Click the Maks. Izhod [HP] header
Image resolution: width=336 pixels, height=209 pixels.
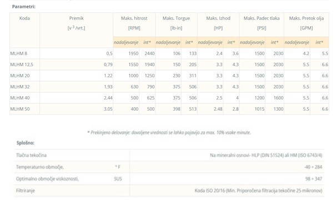[218, 23]
